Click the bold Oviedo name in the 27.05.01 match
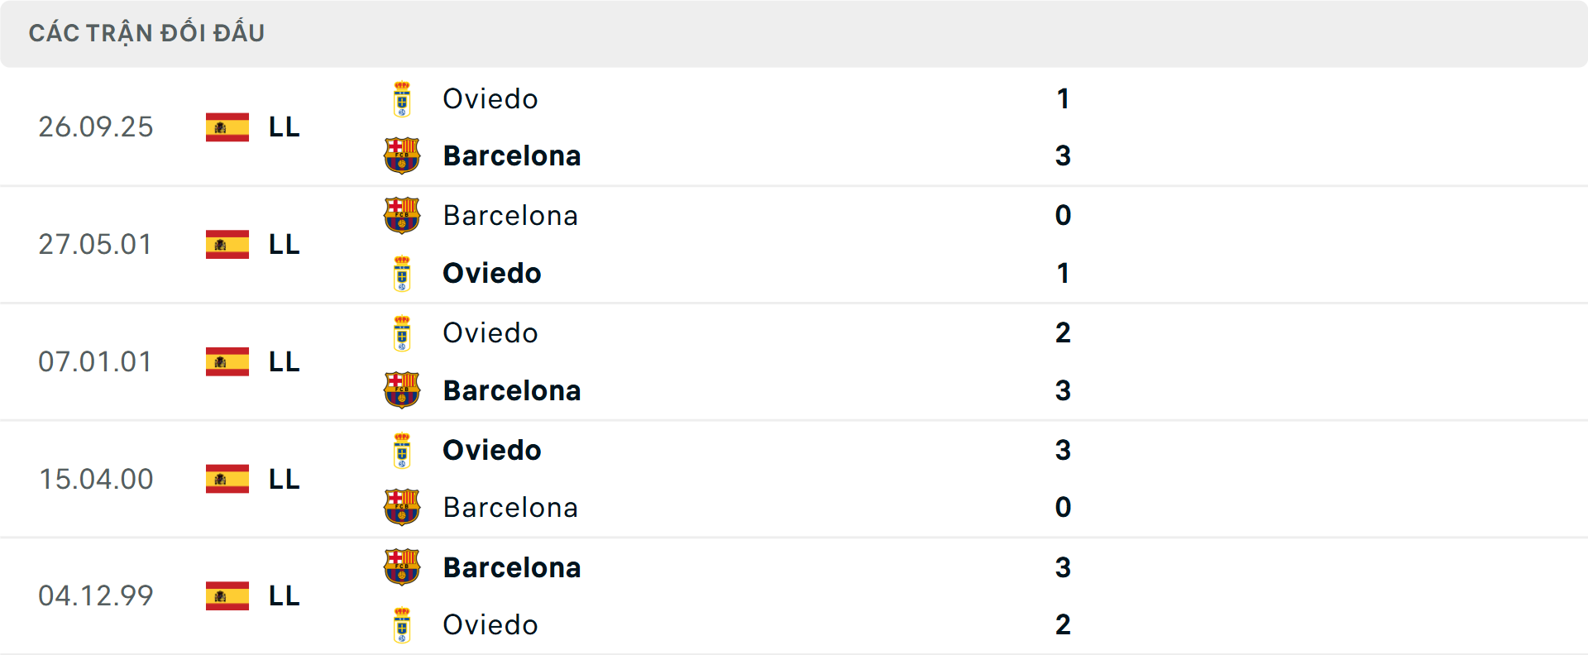The width and height of the screenshot is (1588, 655). coord(491,273)
